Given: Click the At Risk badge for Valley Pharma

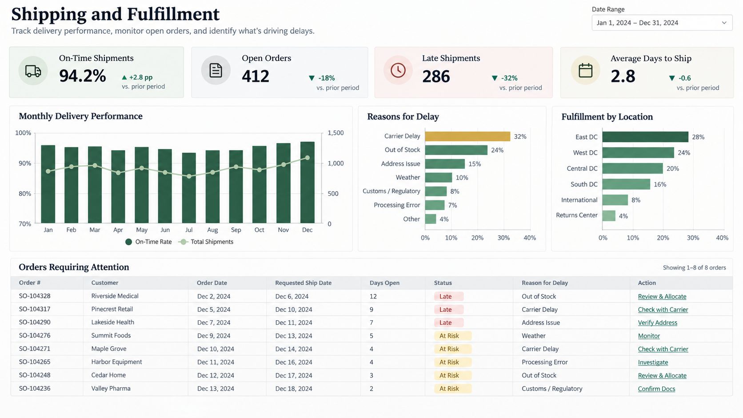Looking at the screenshot, I should click(453, 389).
